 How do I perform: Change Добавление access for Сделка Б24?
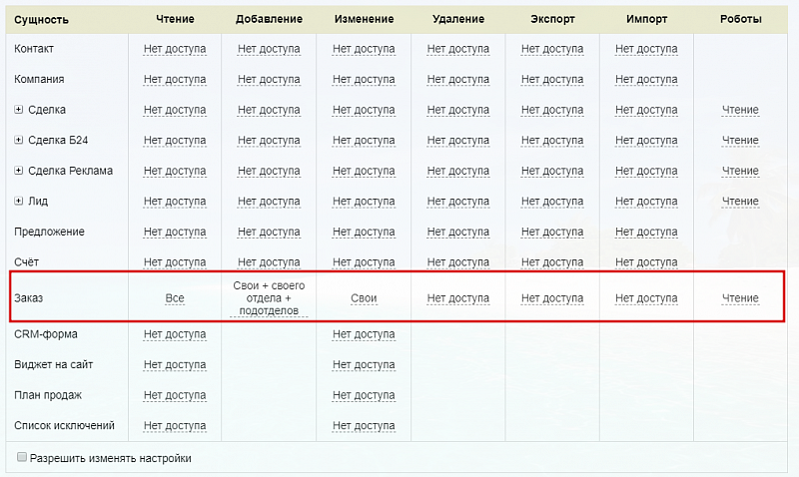click(269, 141)
